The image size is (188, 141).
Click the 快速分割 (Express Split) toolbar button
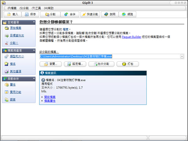pos(90,14)
